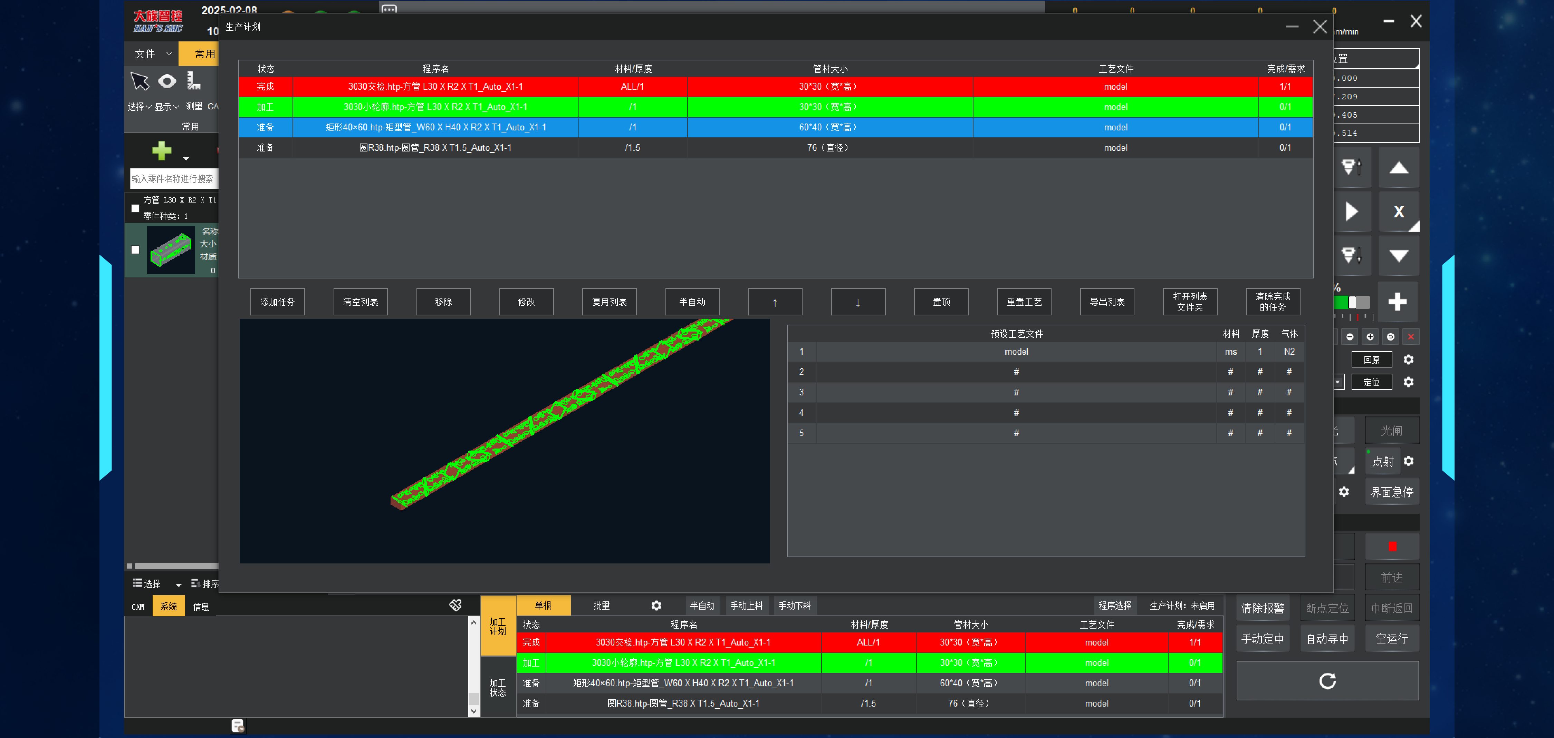Click the gear next to 点射

click(1409, 461)
